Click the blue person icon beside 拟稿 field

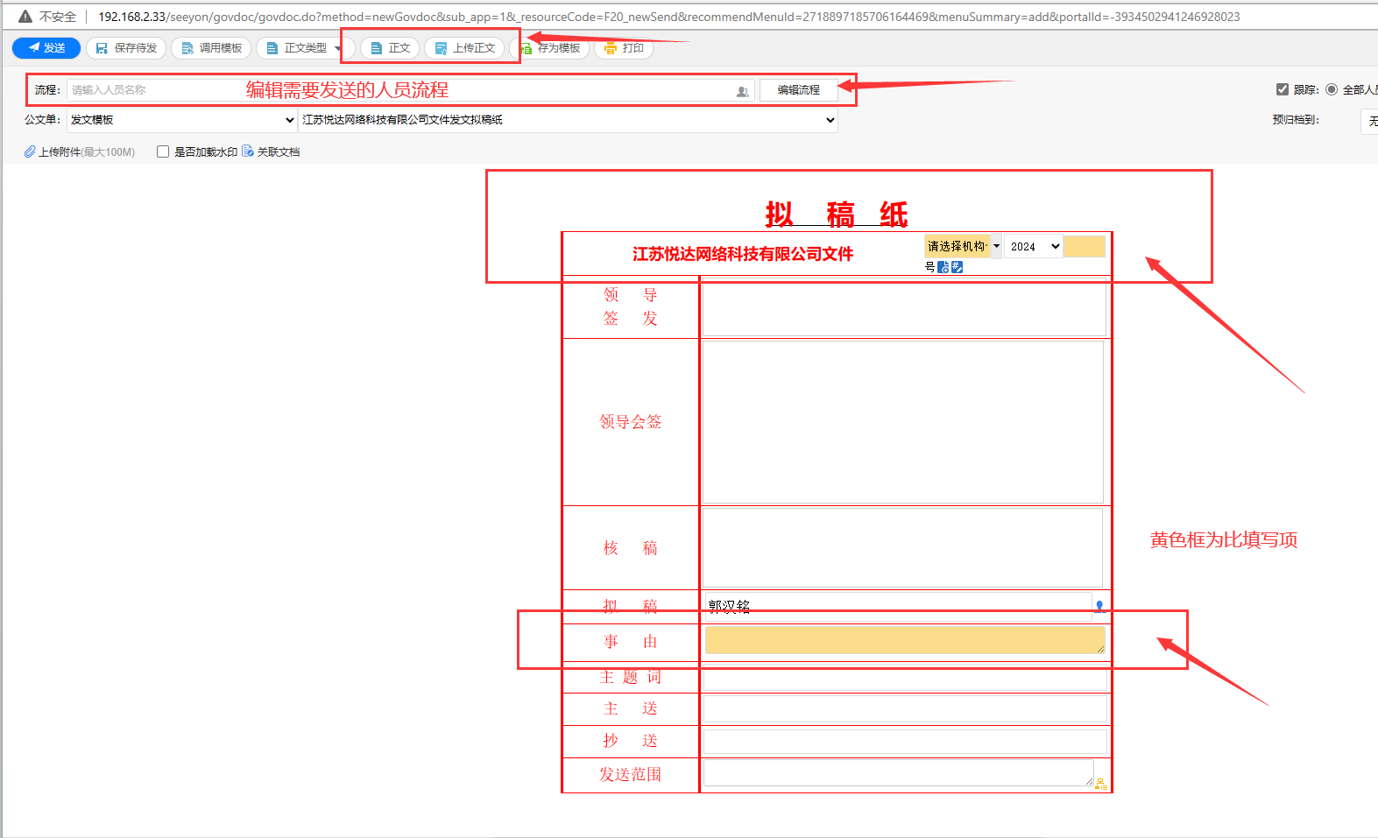(1099, 605)
